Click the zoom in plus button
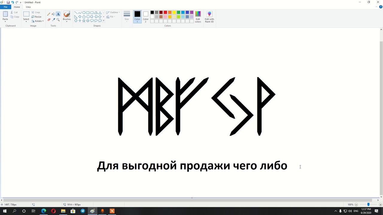Viewport: 383px width, 215px height. click(381, 205)
